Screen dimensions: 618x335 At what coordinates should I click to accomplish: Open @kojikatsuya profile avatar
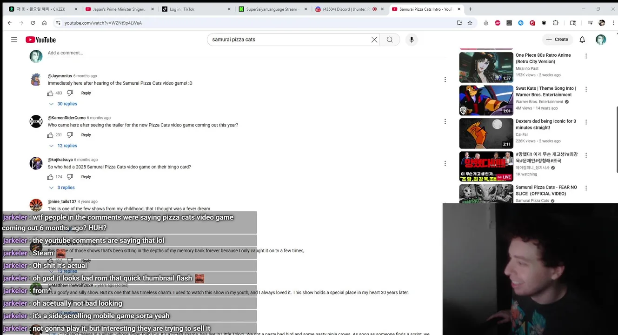click(36, 163)
